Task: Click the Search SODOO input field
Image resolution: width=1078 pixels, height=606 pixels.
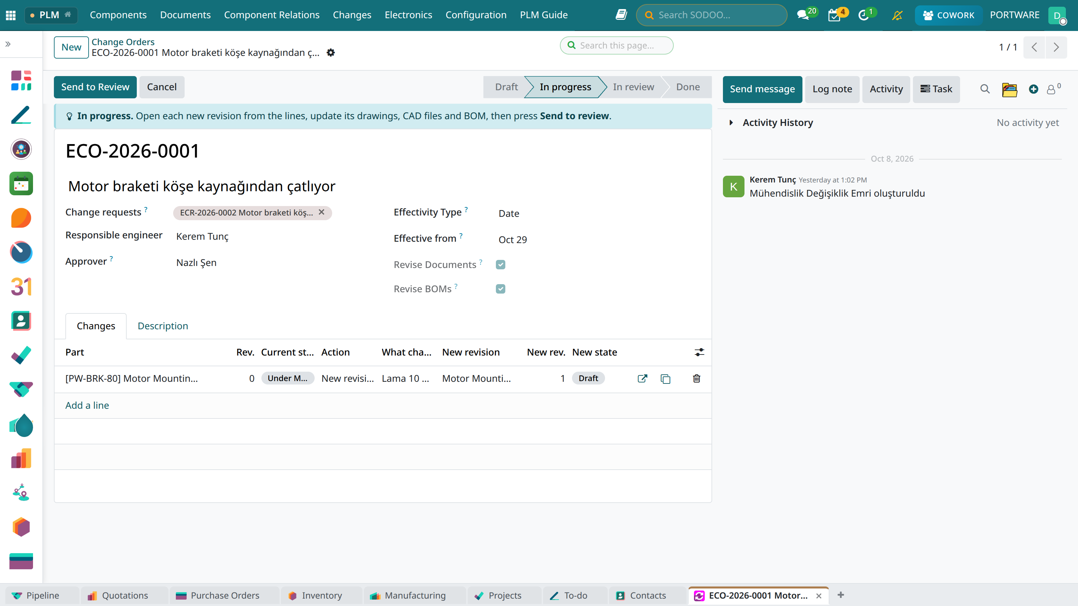Action: pos(711,15)
